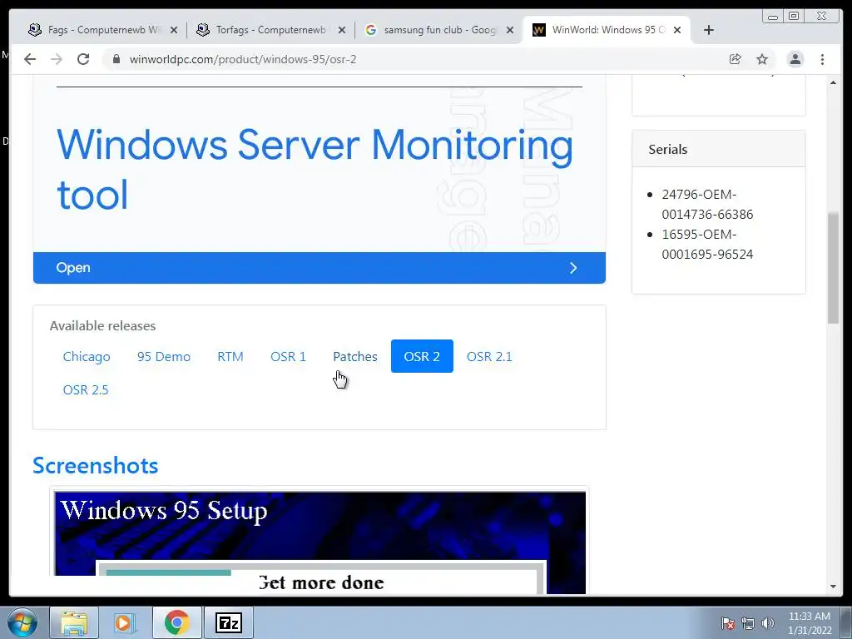Minimize the Chrome window
Screen dimensions: 852x639
(x=772, y=17)
